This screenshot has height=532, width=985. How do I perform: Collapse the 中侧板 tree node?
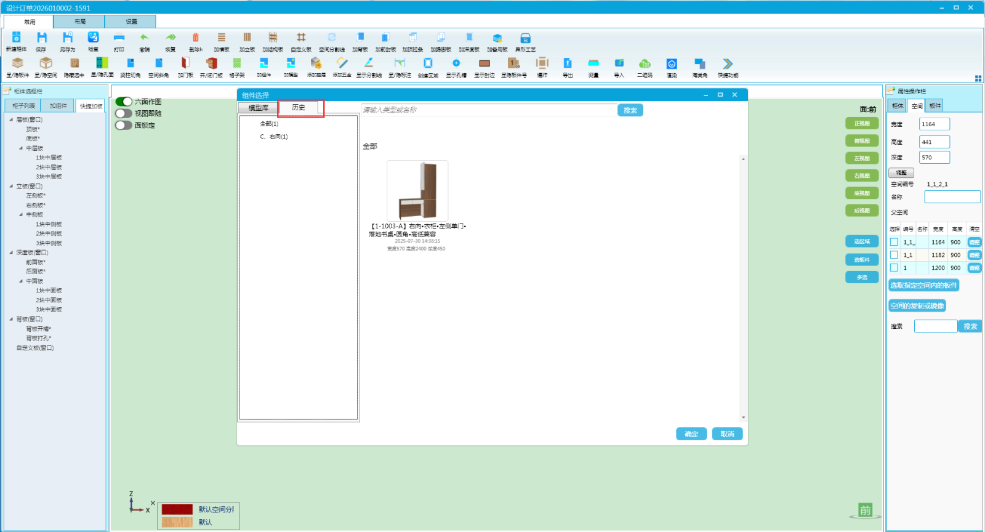point(21,215)
